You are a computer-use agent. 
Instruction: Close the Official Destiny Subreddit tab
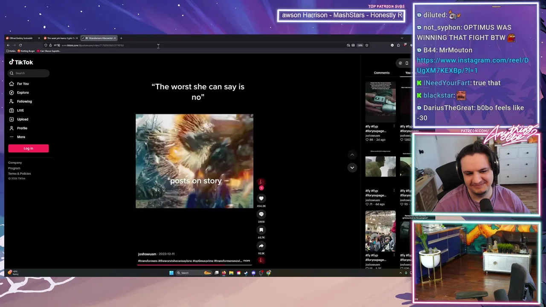[x=39, y=38]
